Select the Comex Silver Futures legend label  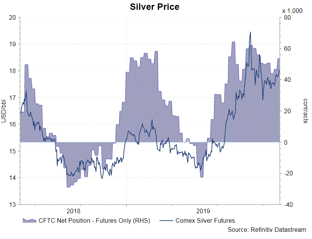205,220
